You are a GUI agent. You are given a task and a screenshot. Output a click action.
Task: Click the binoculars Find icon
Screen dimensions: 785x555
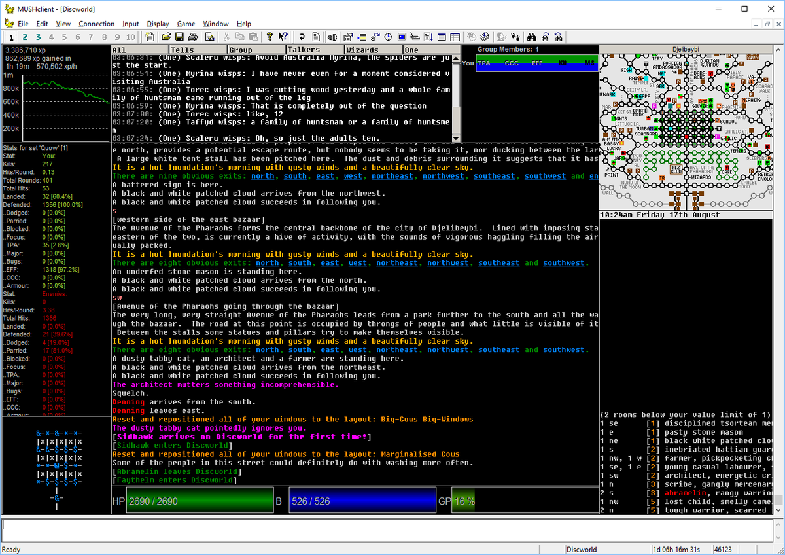tap(531, 37)
